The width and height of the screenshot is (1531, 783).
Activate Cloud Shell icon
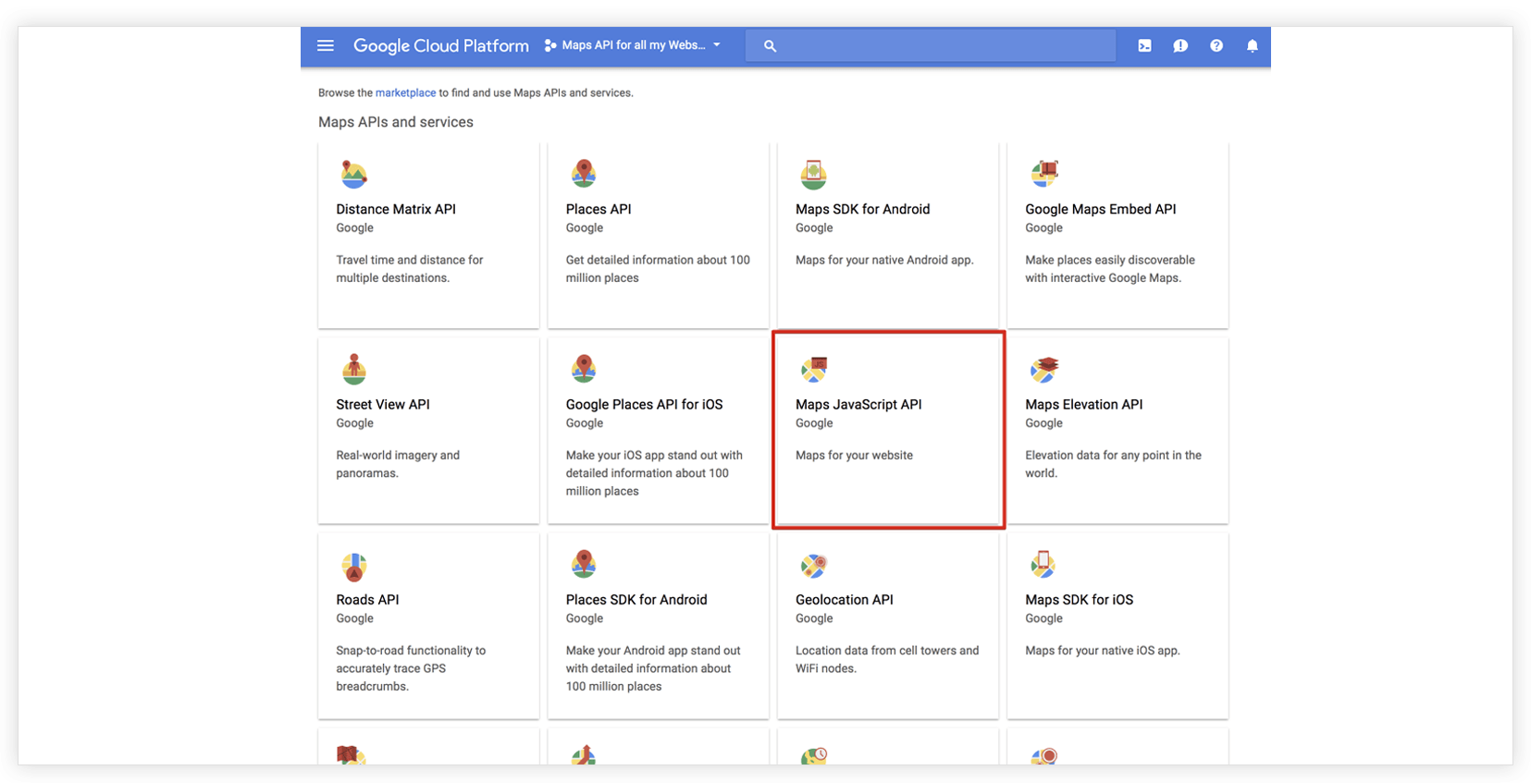(1144, 45)
